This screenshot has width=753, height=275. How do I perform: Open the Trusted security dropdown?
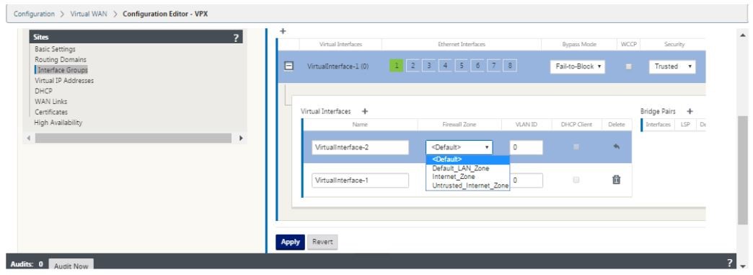[671, 66]
